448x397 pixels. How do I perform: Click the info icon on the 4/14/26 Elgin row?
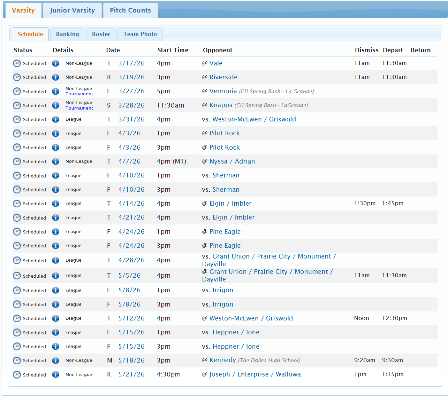click(x=55, y=204)
